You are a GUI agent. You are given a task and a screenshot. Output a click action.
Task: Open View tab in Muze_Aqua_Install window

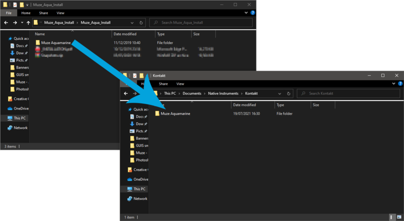[60, 13]
